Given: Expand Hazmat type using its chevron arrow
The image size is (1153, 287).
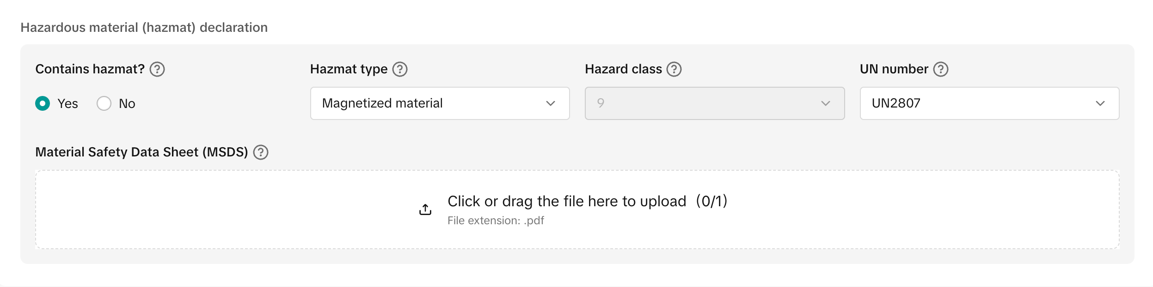Looking at the screenshot, I should pyautogui.click(x=551, y=103).
